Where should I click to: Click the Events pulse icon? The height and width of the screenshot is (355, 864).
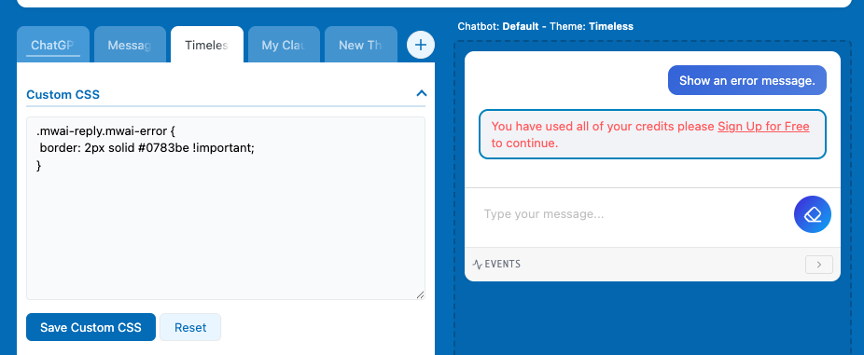tap(477, 265)
